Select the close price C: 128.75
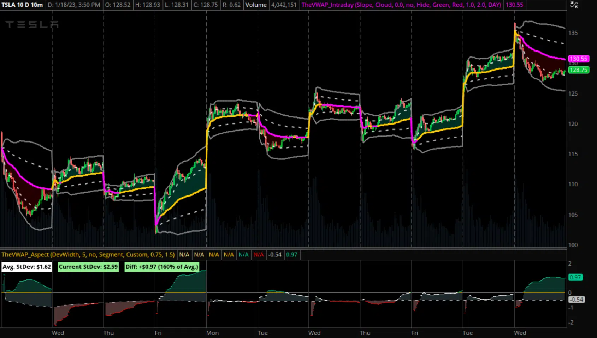 (x=206, y=5)
